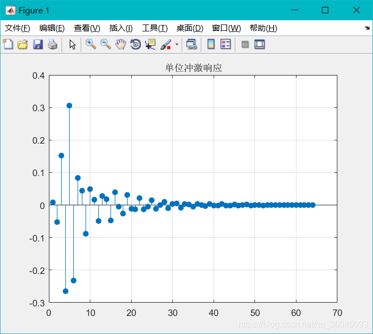The width and height of the screenshot is (373, 334).
Task: Open a file with the folder icon
Action: 23,45
